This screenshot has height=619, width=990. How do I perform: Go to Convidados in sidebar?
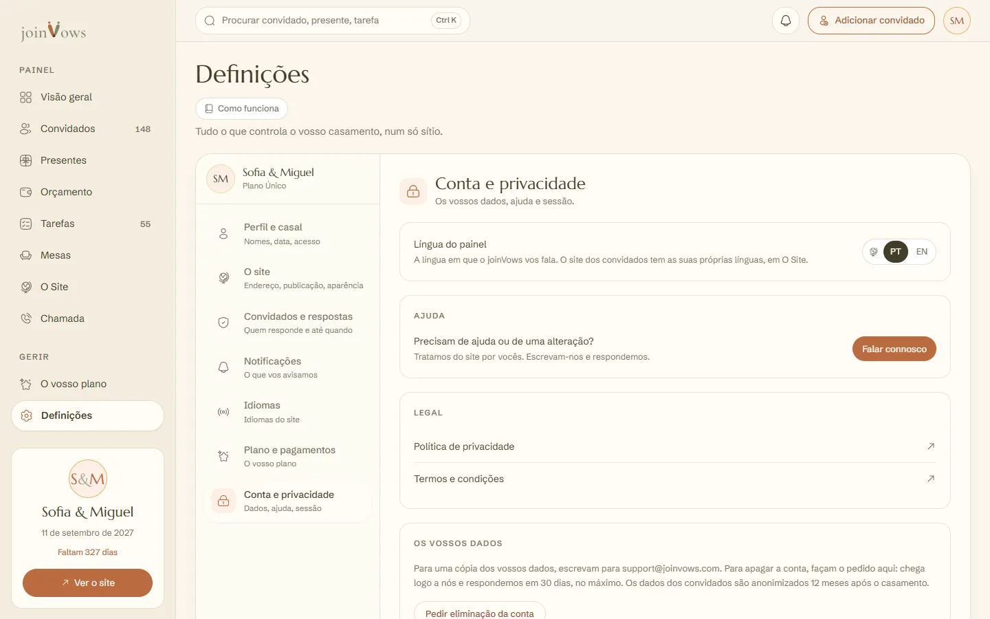[x=87, y=129]
